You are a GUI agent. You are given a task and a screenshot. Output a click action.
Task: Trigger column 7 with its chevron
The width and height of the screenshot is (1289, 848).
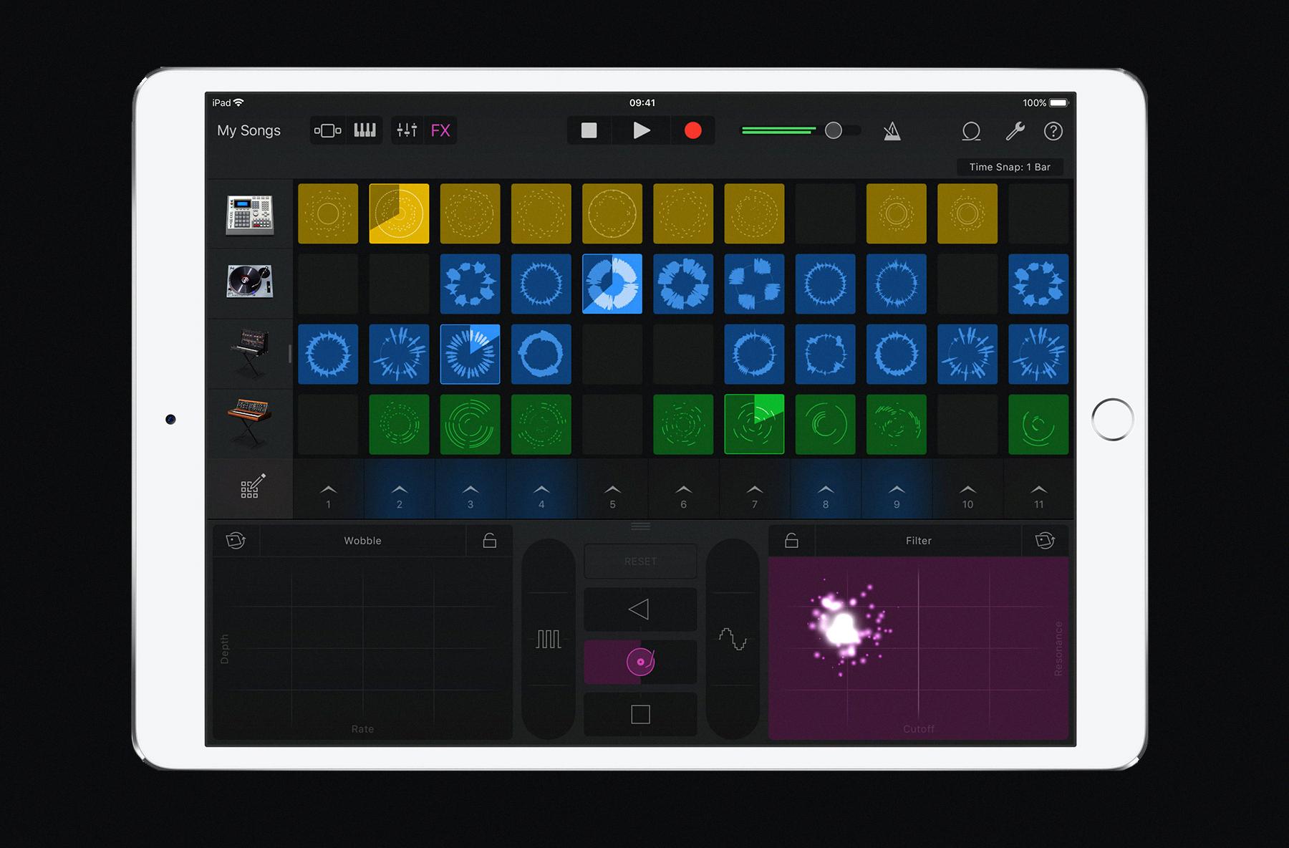pyautogui.click(x=753, y=491)
